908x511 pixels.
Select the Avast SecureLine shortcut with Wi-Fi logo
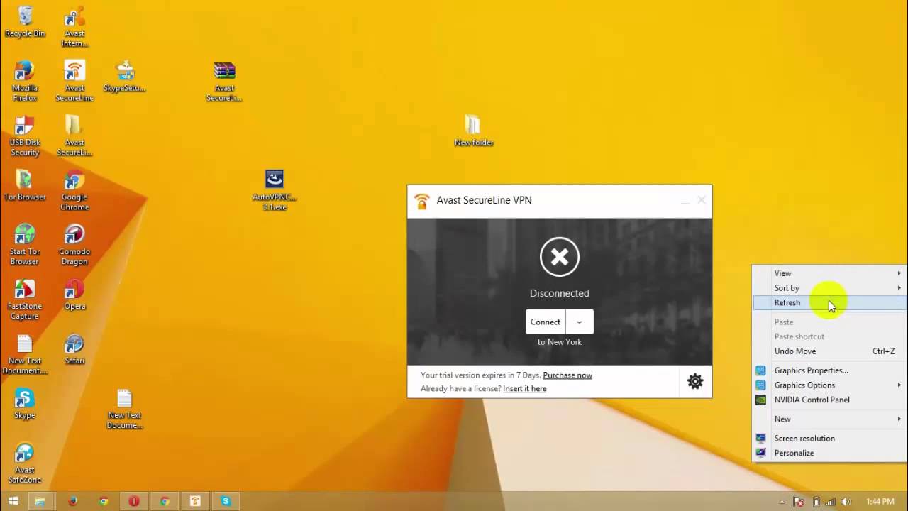click(x=74, y=81)
